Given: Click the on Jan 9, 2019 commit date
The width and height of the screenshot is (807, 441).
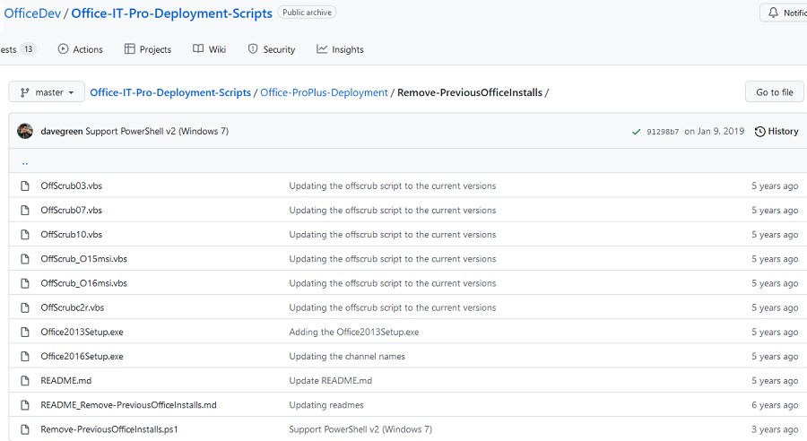Looking at the screenshot, I should pos(715,131).
